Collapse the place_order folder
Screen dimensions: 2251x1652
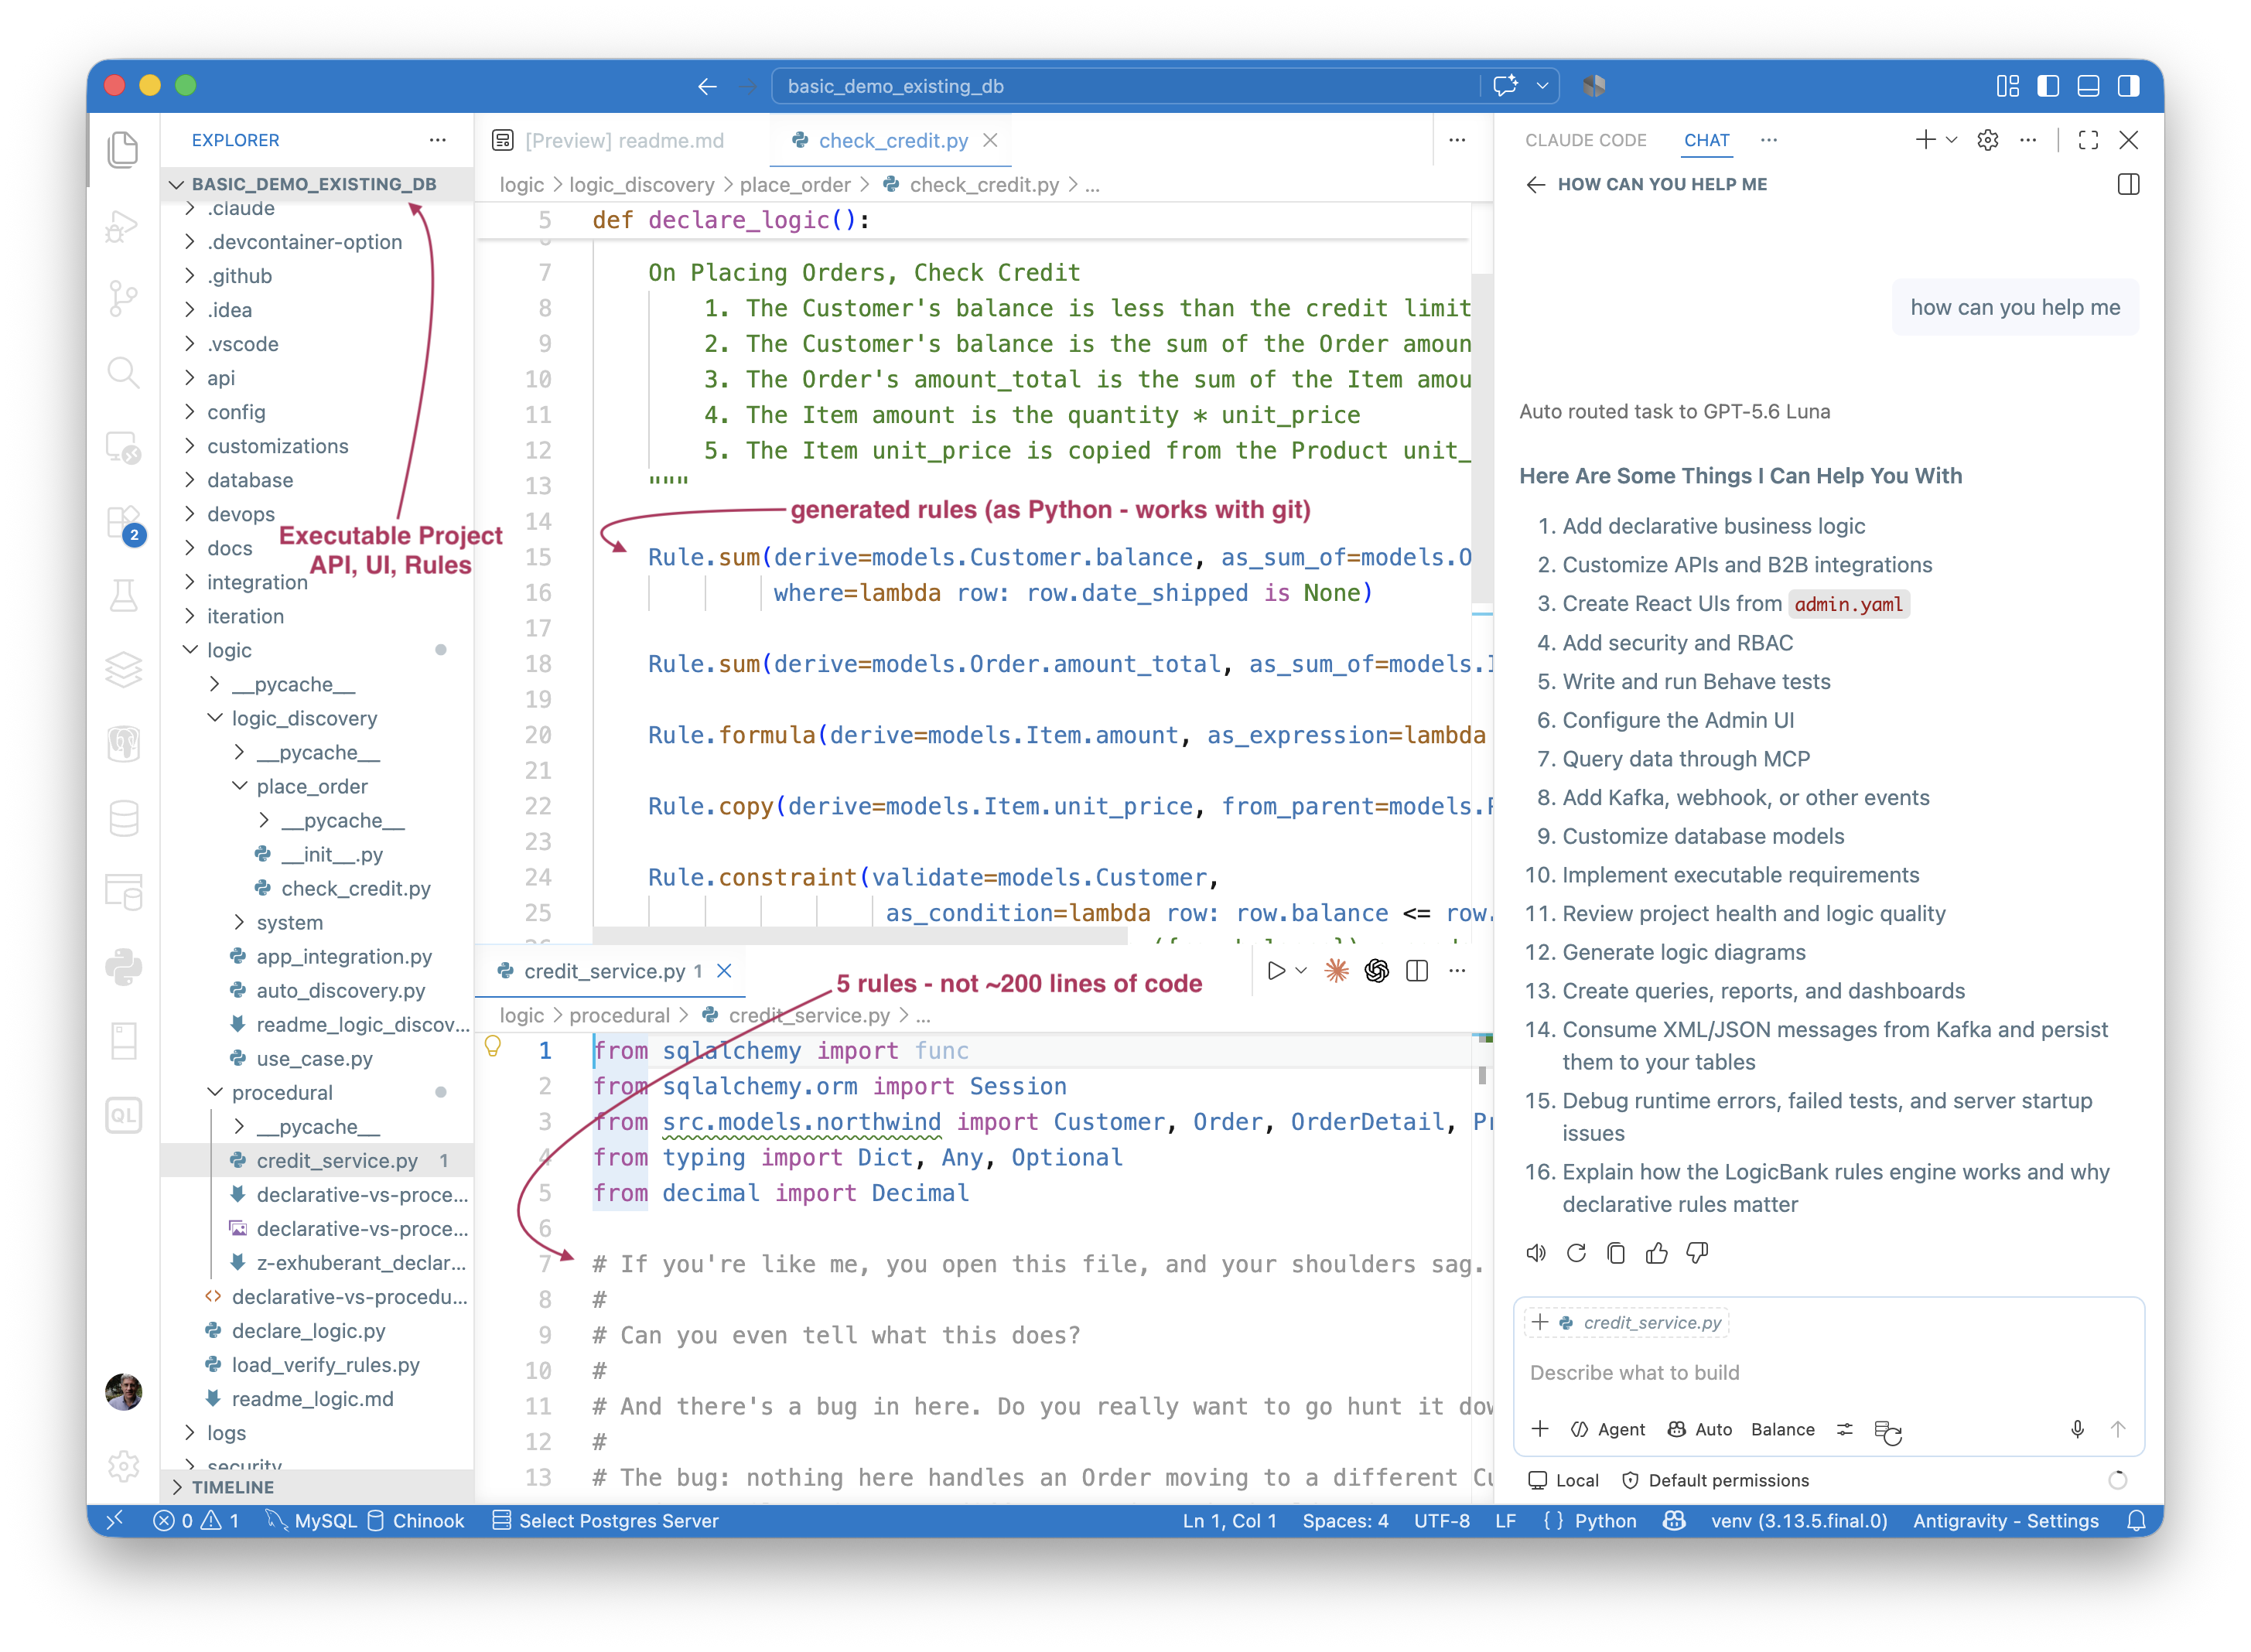pos(311,786)
